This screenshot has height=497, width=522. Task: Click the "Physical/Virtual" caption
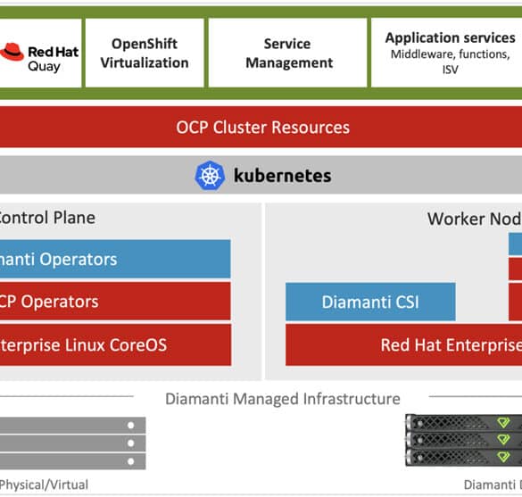pyautogui.click(x=44, y=485)
